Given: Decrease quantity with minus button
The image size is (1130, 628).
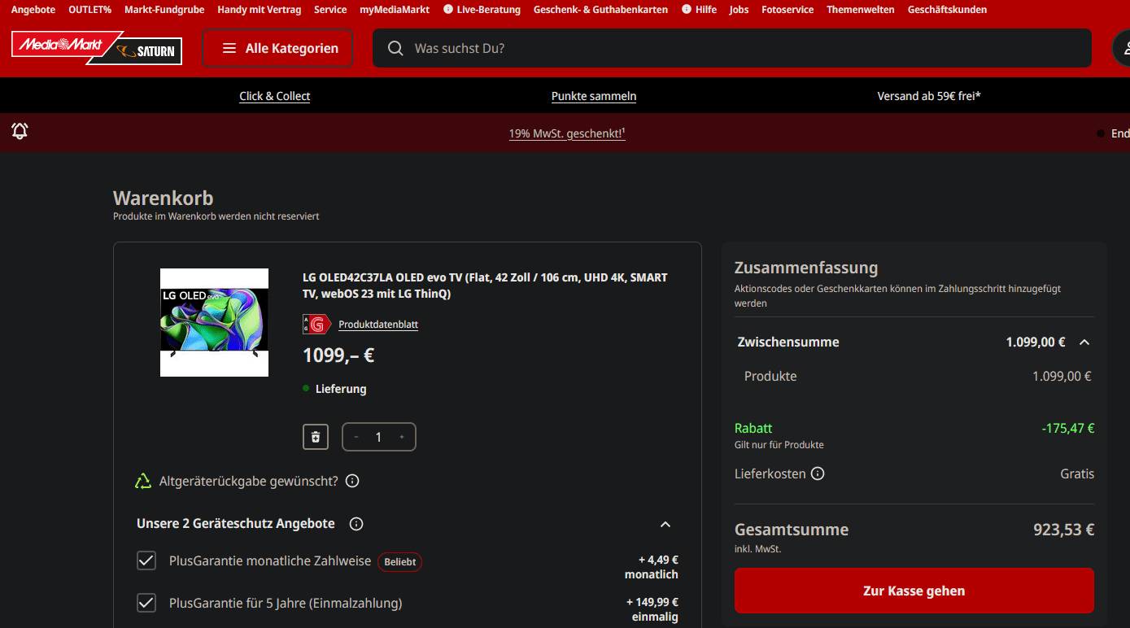Looking at the screenshot, I should [356, 437].
